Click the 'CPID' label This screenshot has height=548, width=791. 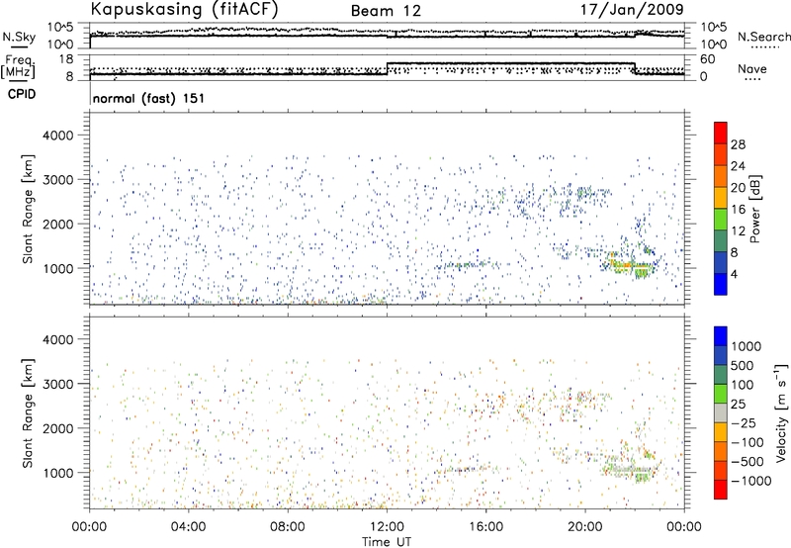coord(22,94)
